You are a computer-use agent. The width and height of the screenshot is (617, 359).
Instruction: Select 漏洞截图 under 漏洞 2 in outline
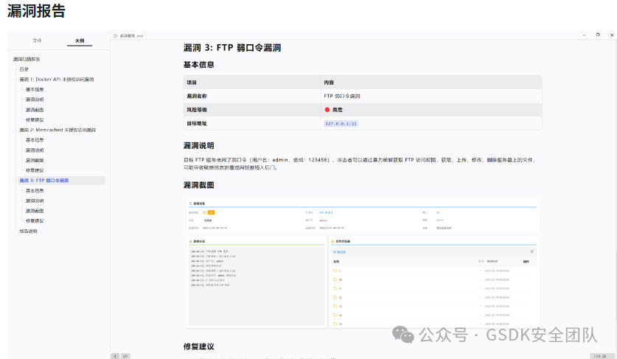coord(35,160)
